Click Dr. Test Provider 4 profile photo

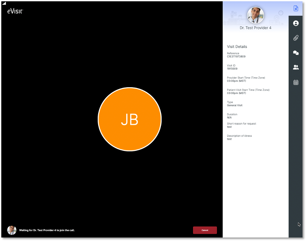[255, 15]
